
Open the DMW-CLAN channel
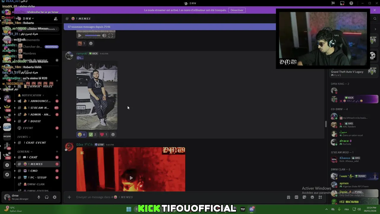38,184
